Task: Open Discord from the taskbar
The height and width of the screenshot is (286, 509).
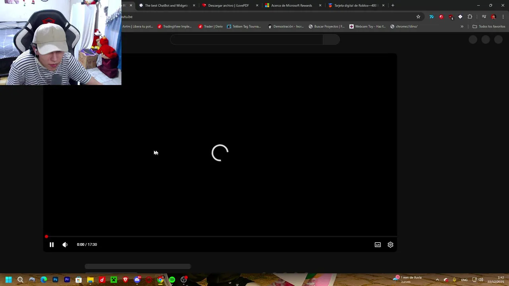Action: point(137,280)
